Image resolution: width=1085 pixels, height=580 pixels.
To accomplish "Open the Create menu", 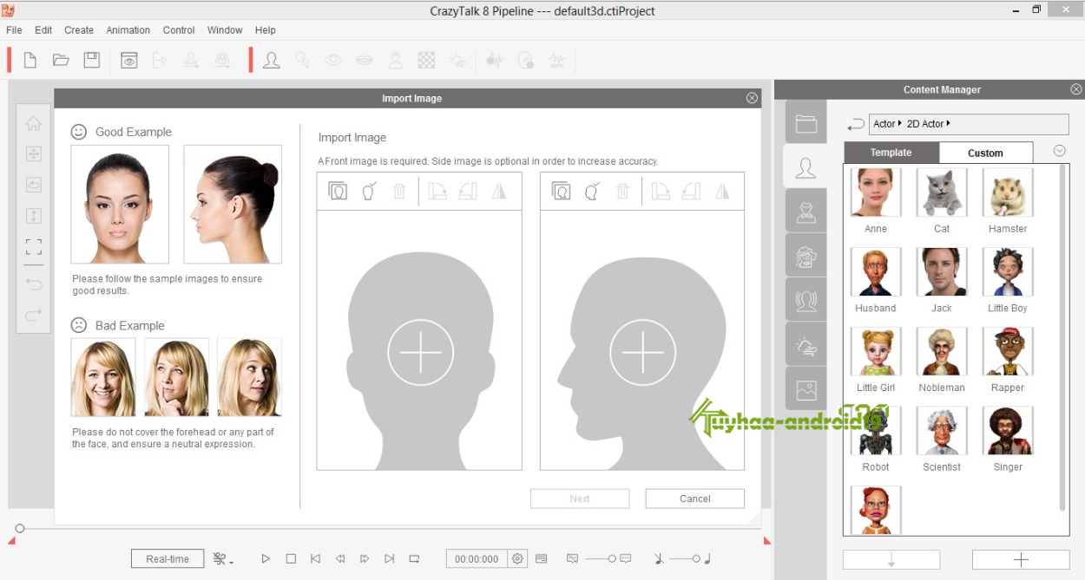I will point(79,29).
